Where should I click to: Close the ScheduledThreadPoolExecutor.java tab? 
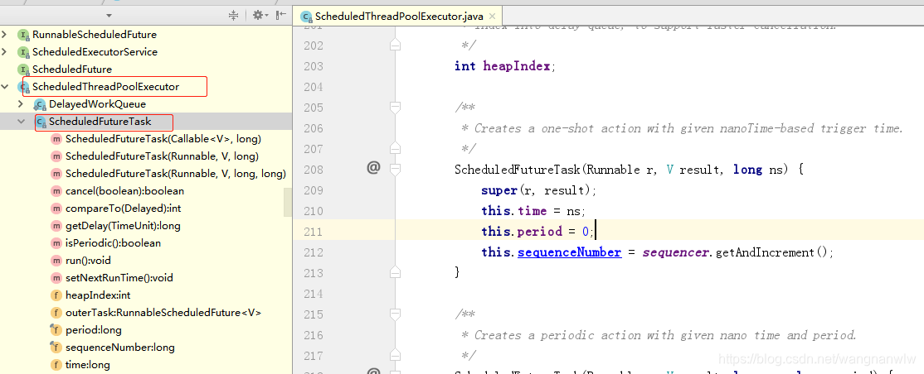[x=492, y=17]
